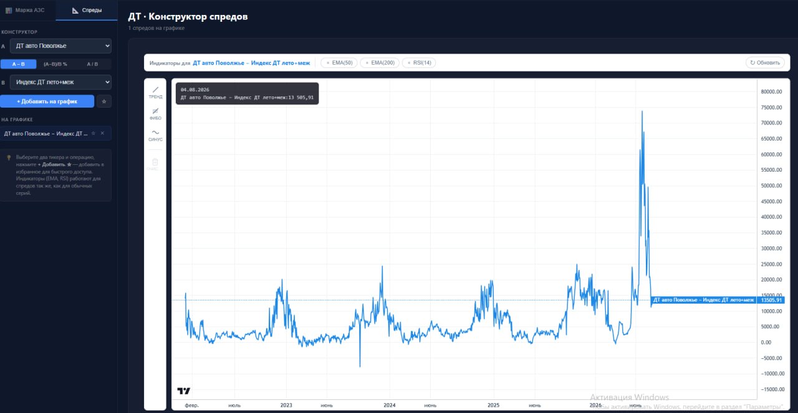Select the ФИБО Fibonacci drawing tool
Screen dimensions: 798x413
click(x=155, y=113)
